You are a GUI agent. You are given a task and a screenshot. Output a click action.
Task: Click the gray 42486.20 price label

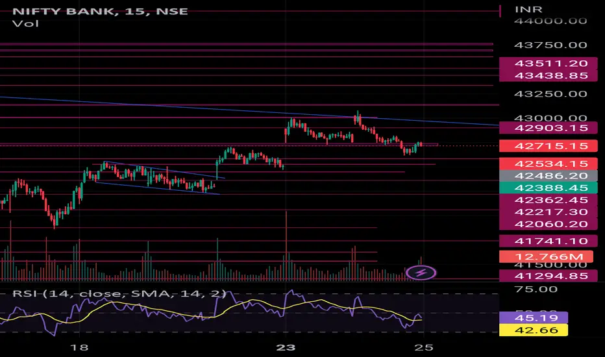point(549,176)
